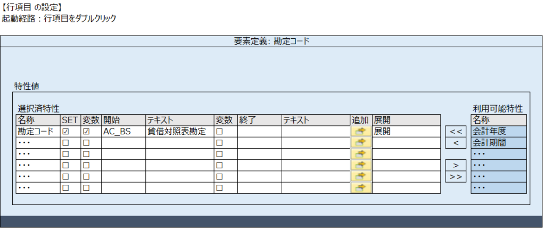
Task: Select 会計期間 in 利用可能特性 list
Action: (499, 142)
